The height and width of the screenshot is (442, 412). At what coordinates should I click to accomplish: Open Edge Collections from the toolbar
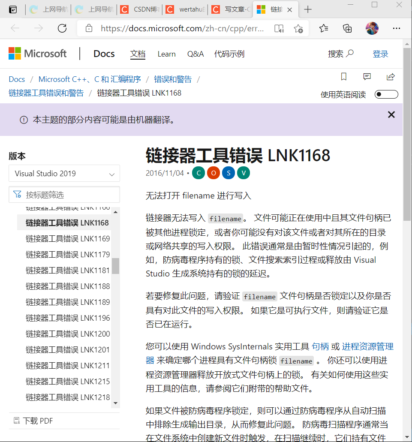tap(347, 28)
